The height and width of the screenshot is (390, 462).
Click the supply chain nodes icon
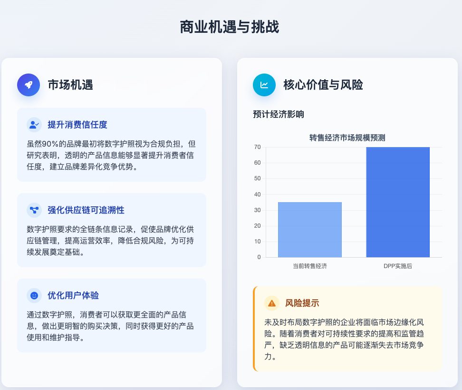34,210
